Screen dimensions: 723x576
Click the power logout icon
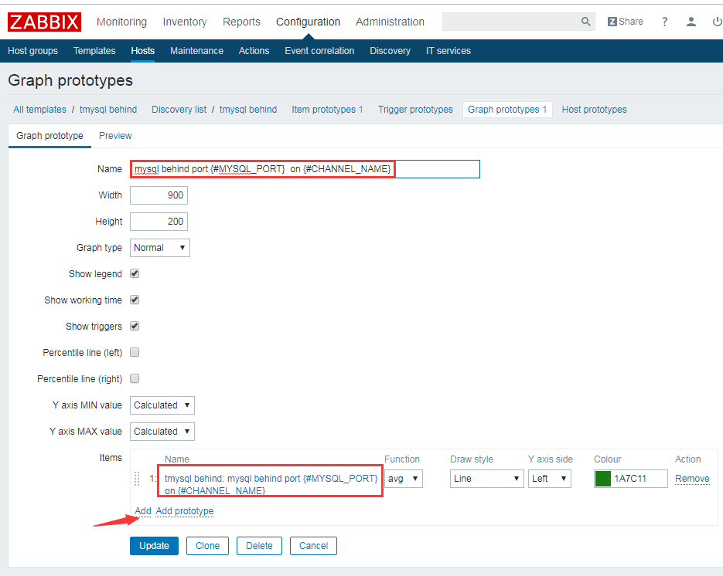point(717,22)
